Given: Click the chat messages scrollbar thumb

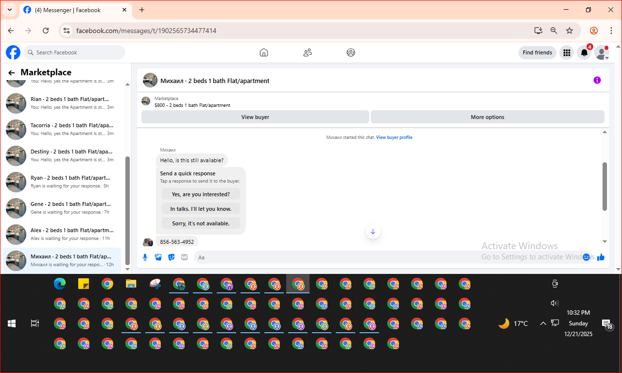Looking at the screenshot, I should click(605, 186).
